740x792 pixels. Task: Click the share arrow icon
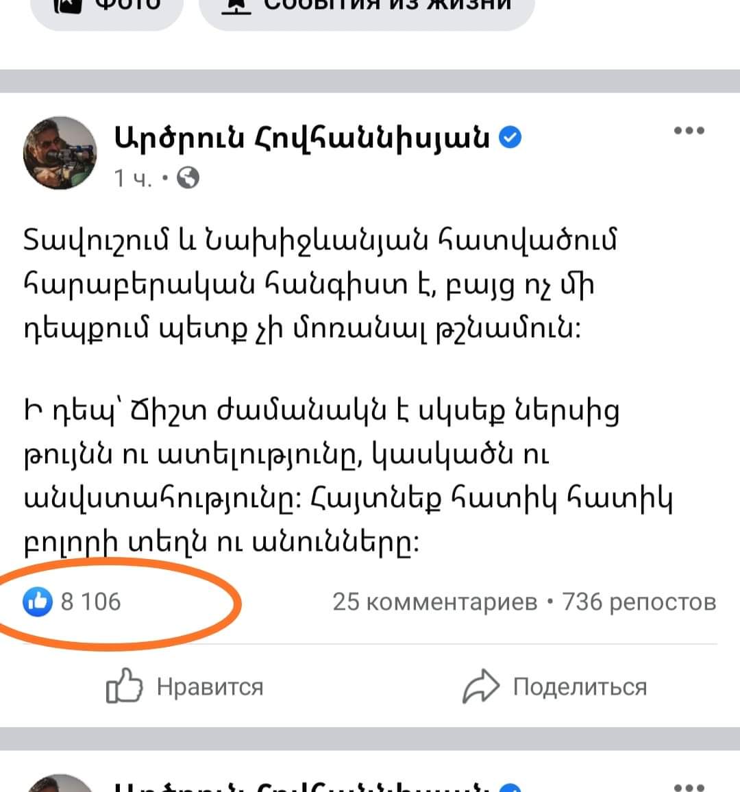[x=481, y=686]
